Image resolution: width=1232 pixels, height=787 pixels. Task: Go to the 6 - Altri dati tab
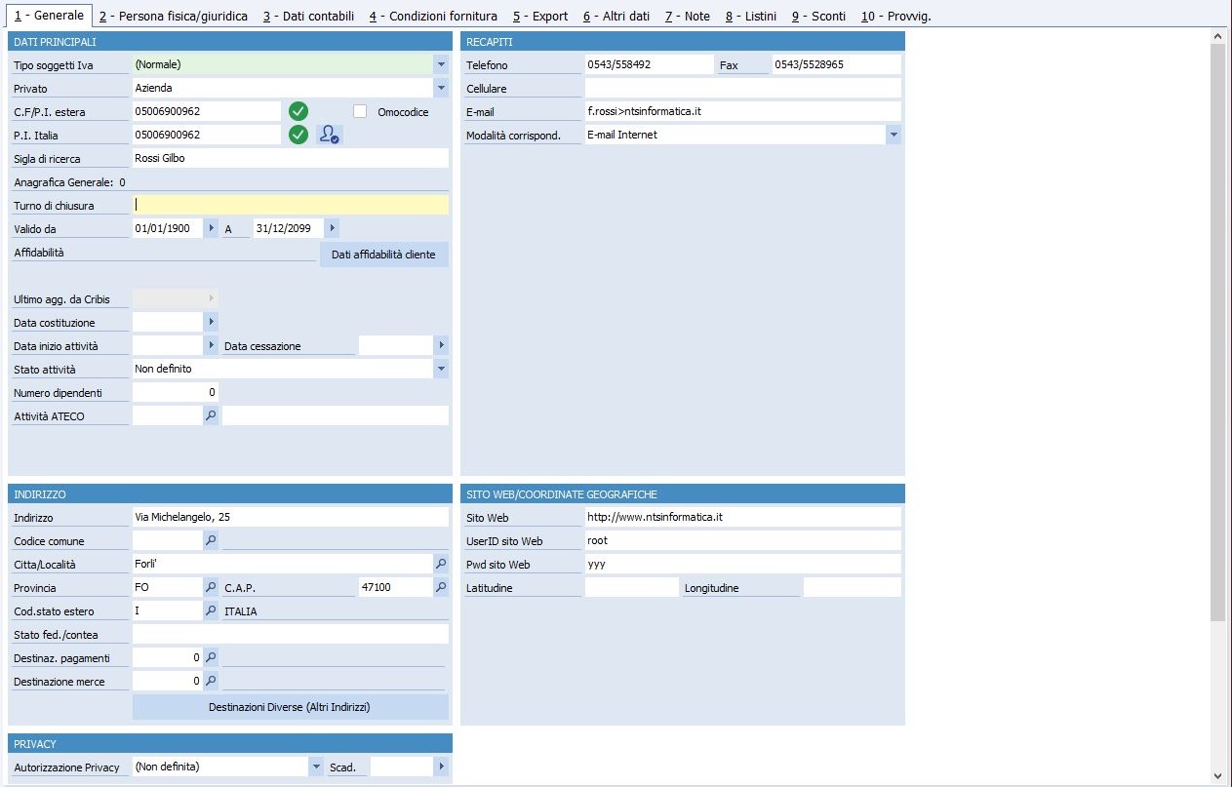coord(616,17)
